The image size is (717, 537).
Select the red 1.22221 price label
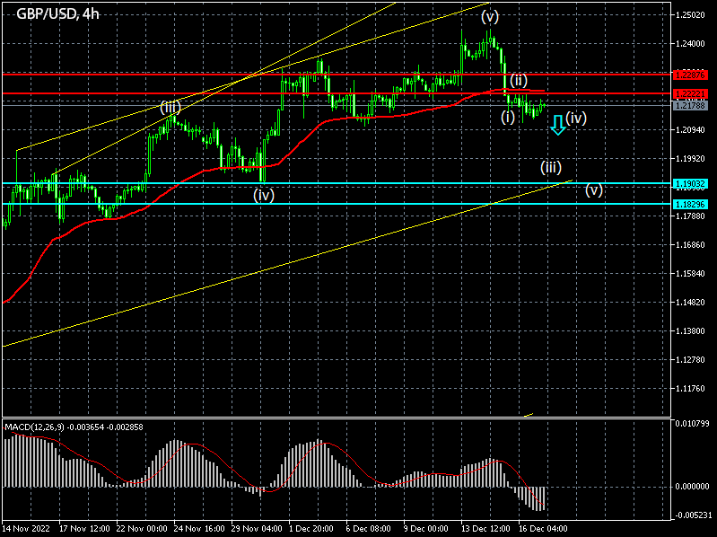(x=690, y=93)
